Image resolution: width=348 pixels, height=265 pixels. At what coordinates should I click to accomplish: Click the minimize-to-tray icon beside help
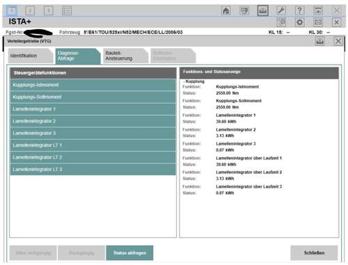coord(318,10)
